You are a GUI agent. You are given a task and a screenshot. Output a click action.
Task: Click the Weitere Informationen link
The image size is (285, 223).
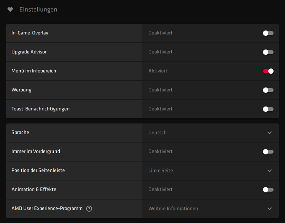173,209
